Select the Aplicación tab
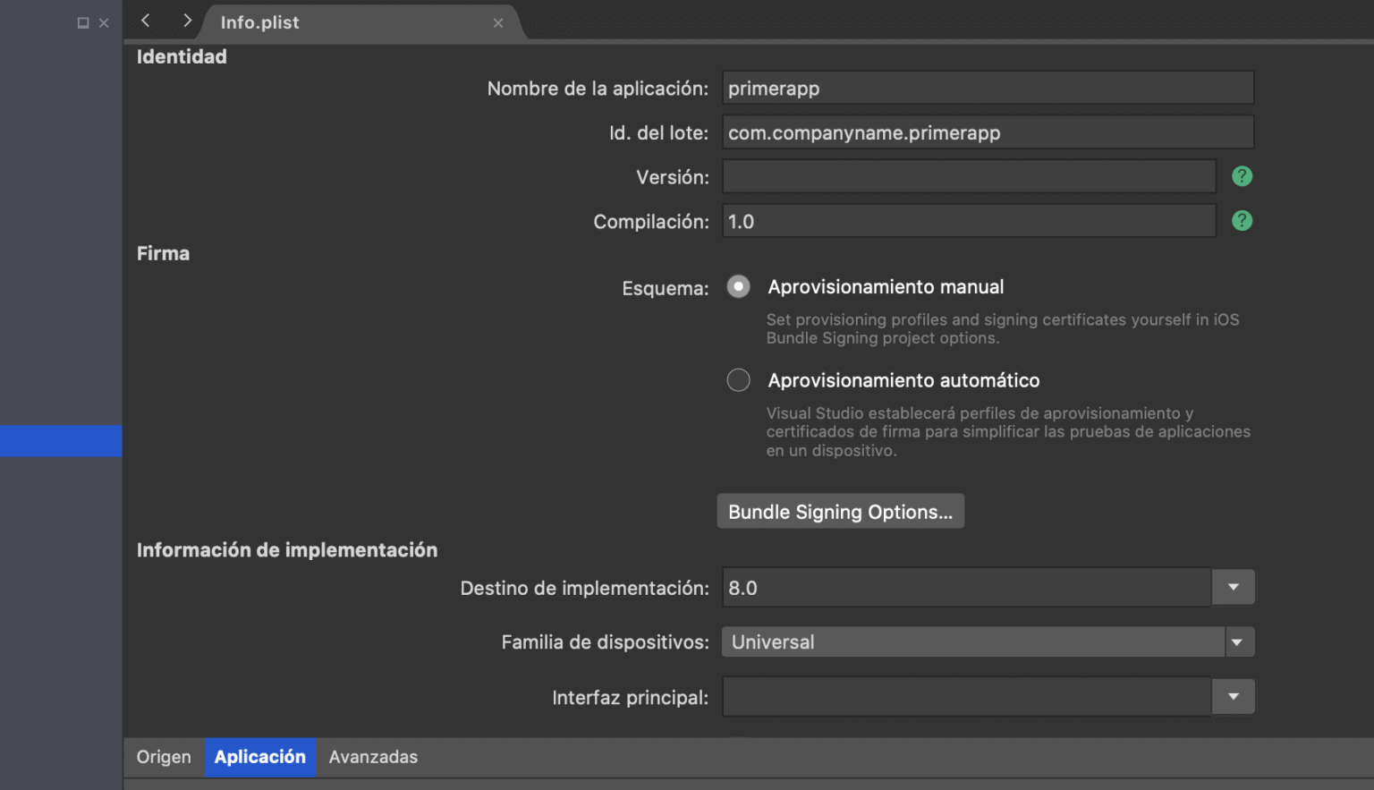The width and height of the screenshot is (1374, 790). (x=259, y=757)
